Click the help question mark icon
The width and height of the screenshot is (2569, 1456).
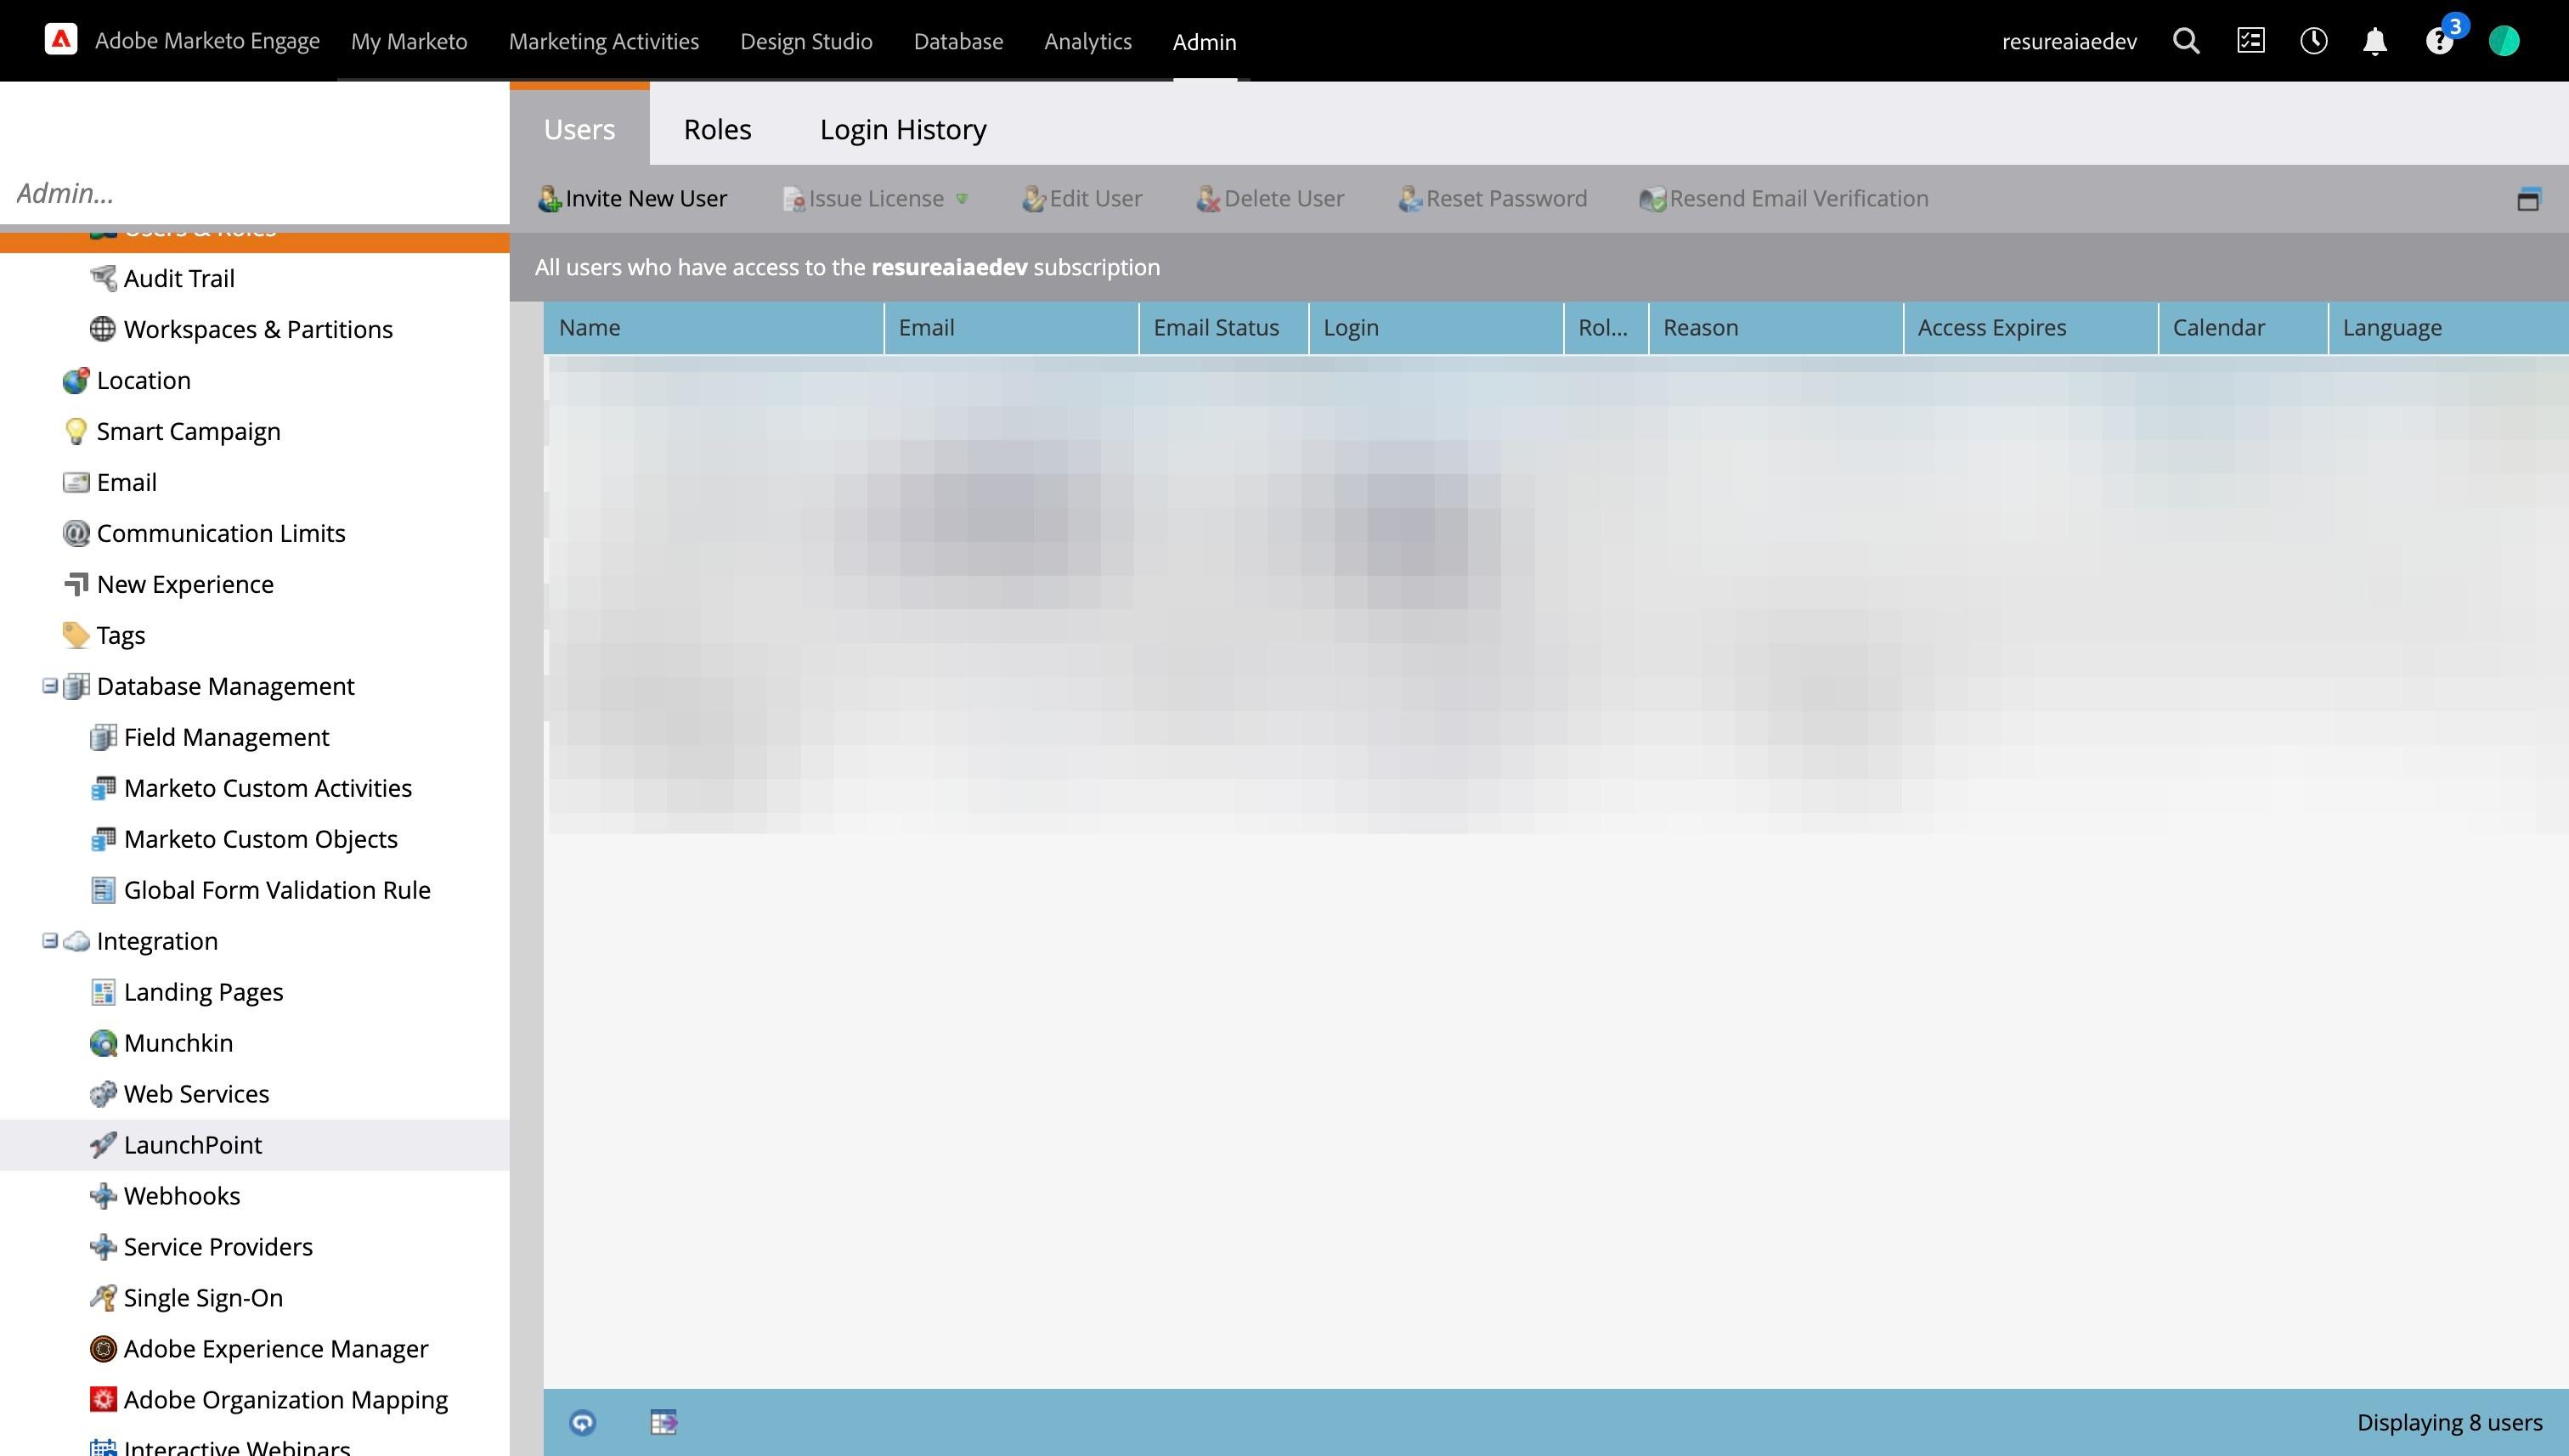(x=2439, y=42)
